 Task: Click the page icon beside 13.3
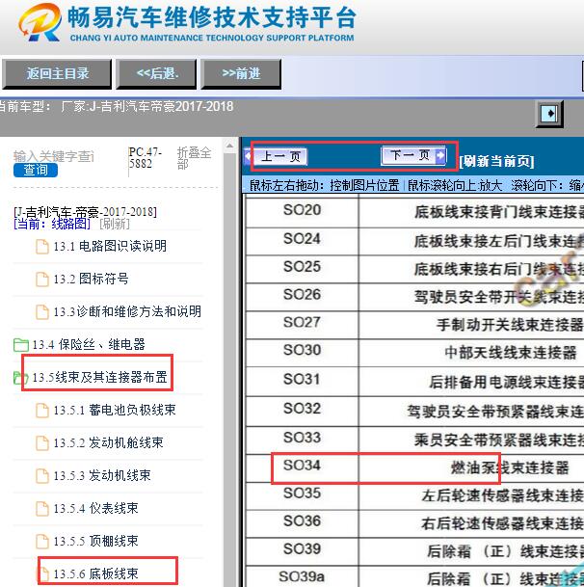(42, 312)
